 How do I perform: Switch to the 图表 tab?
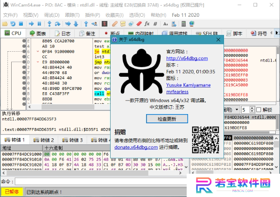(37, 34)
